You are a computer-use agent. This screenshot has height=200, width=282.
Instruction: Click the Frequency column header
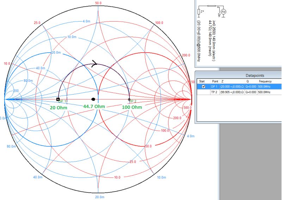pos(265,81)
